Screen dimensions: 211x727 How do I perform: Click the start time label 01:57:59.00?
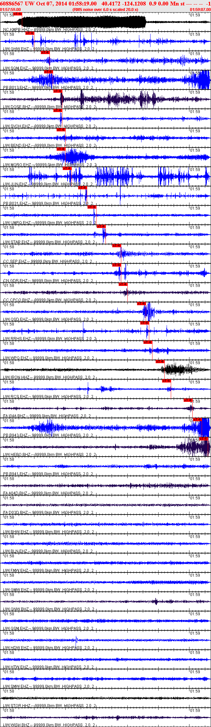click(x=11, y=10)
